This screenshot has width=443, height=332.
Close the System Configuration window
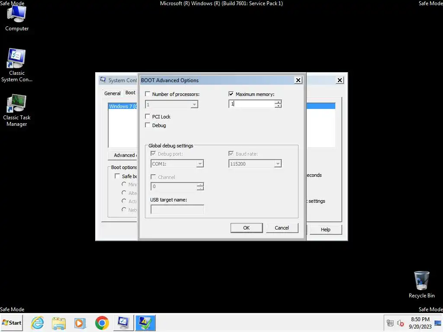point(340,80)
